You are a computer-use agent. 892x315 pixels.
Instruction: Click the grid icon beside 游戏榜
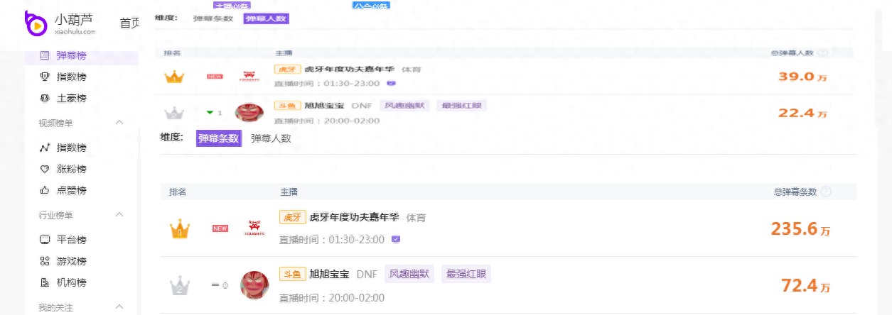coord(44,261)
